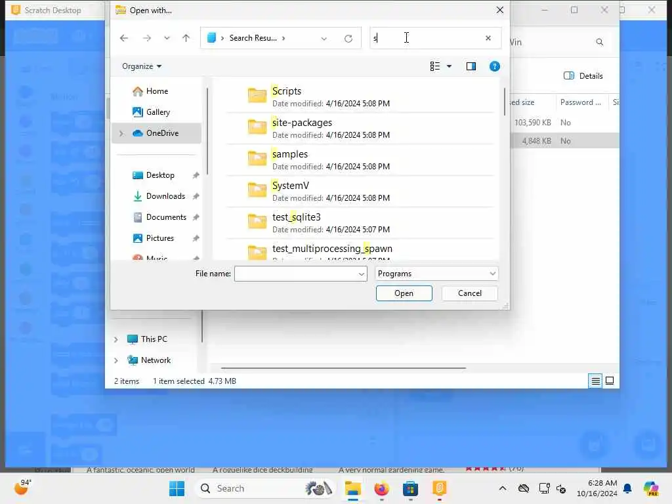Clear the search box with the X
This screenshot has height=504, width=672.
488,38
